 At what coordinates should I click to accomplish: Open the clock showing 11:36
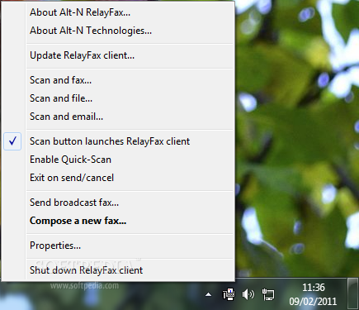(313, 294)
